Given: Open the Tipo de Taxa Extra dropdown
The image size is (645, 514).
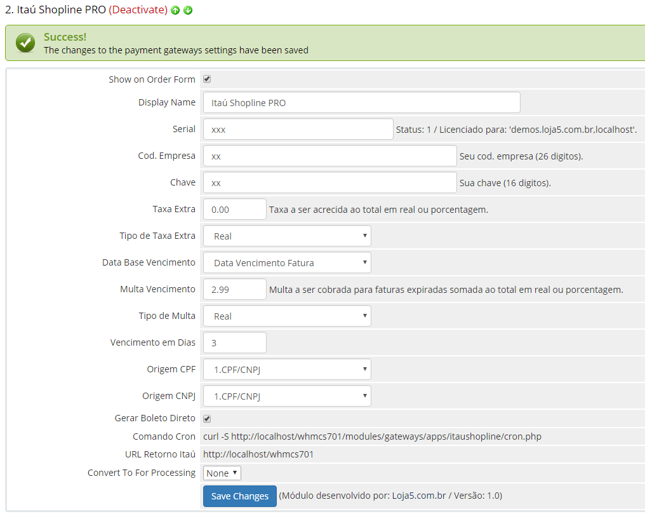Looking at the screenshot, I should tap(287, 236).
